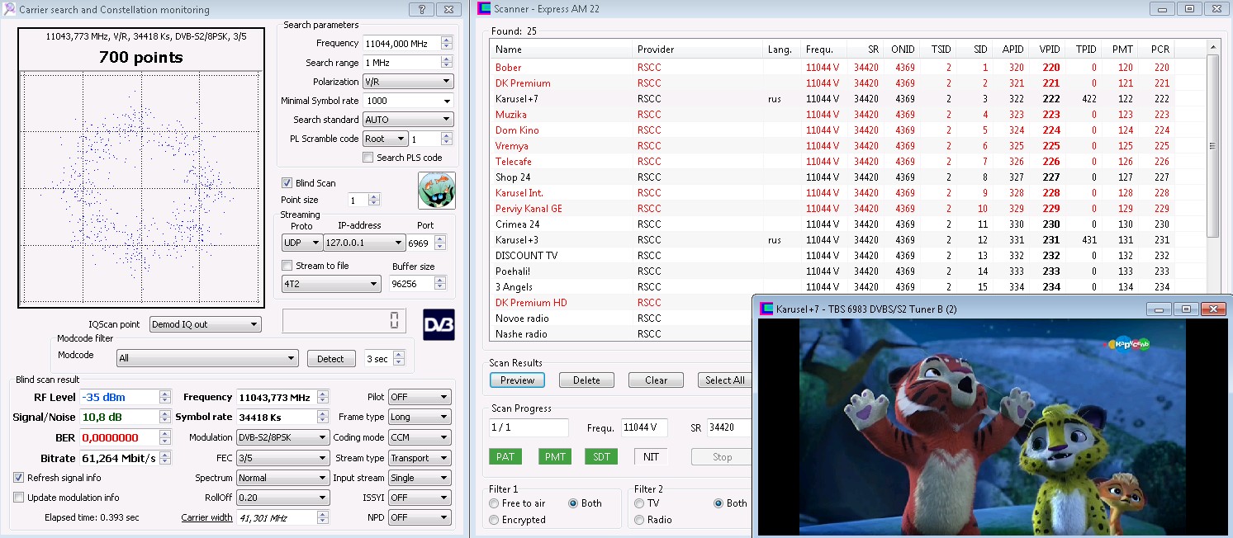Image resolution: width=1233 pixels, height=538 pixels.
Task: Sort the list by the Name column header
Action: click(561, 50)
